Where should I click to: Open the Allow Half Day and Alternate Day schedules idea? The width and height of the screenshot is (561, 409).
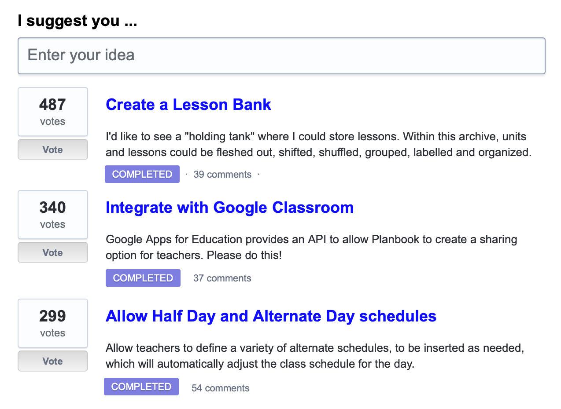pyautogui.click(x=270, y=316)
